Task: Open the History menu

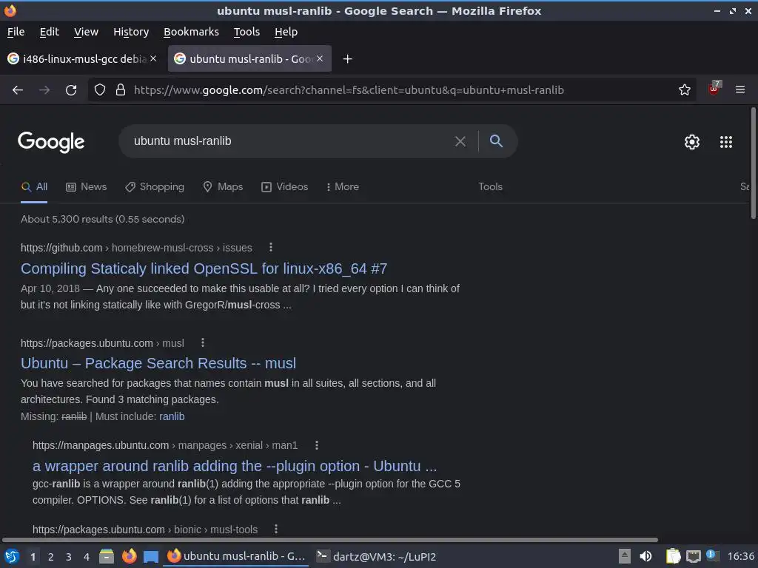Action: pos(131,32)
